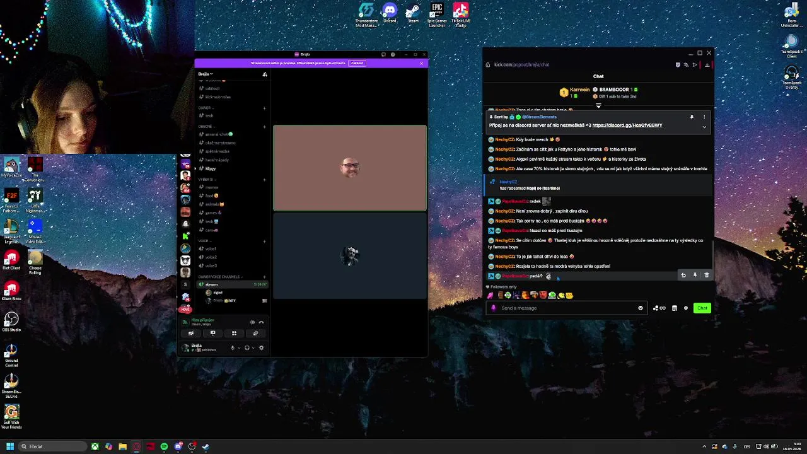Open File Explorer from the taskbar

coord(122,446)
